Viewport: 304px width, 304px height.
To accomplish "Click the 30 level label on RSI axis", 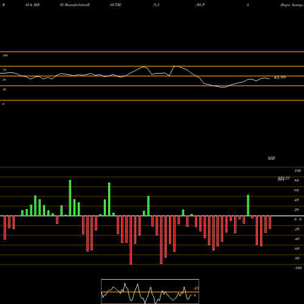I will (4, 89).
